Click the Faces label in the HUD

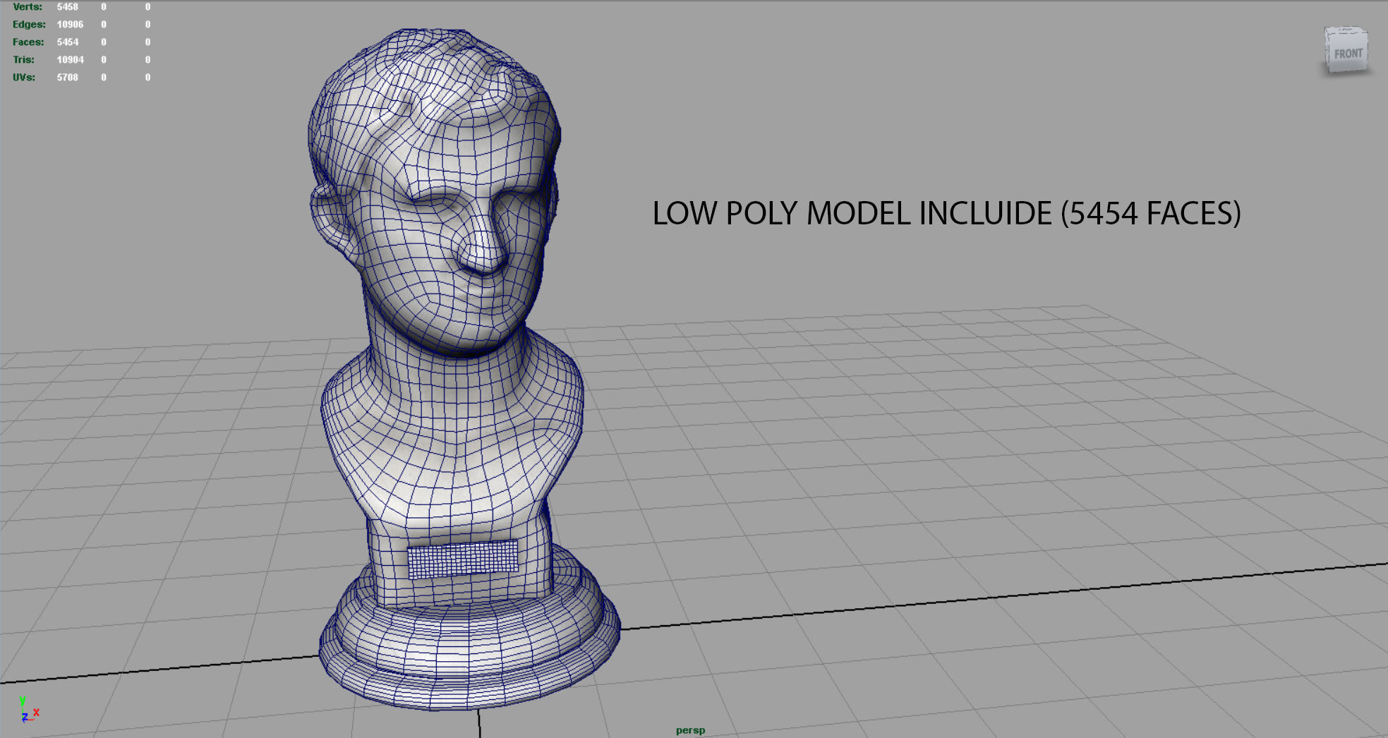28,42
